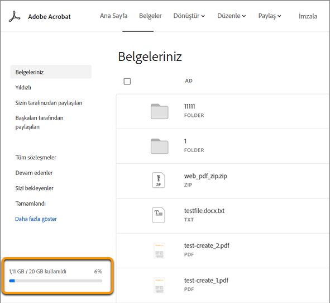330x303 pixels.
Task: Select the test-create_1.pdf file name
Action: click(x=206, y=281)
